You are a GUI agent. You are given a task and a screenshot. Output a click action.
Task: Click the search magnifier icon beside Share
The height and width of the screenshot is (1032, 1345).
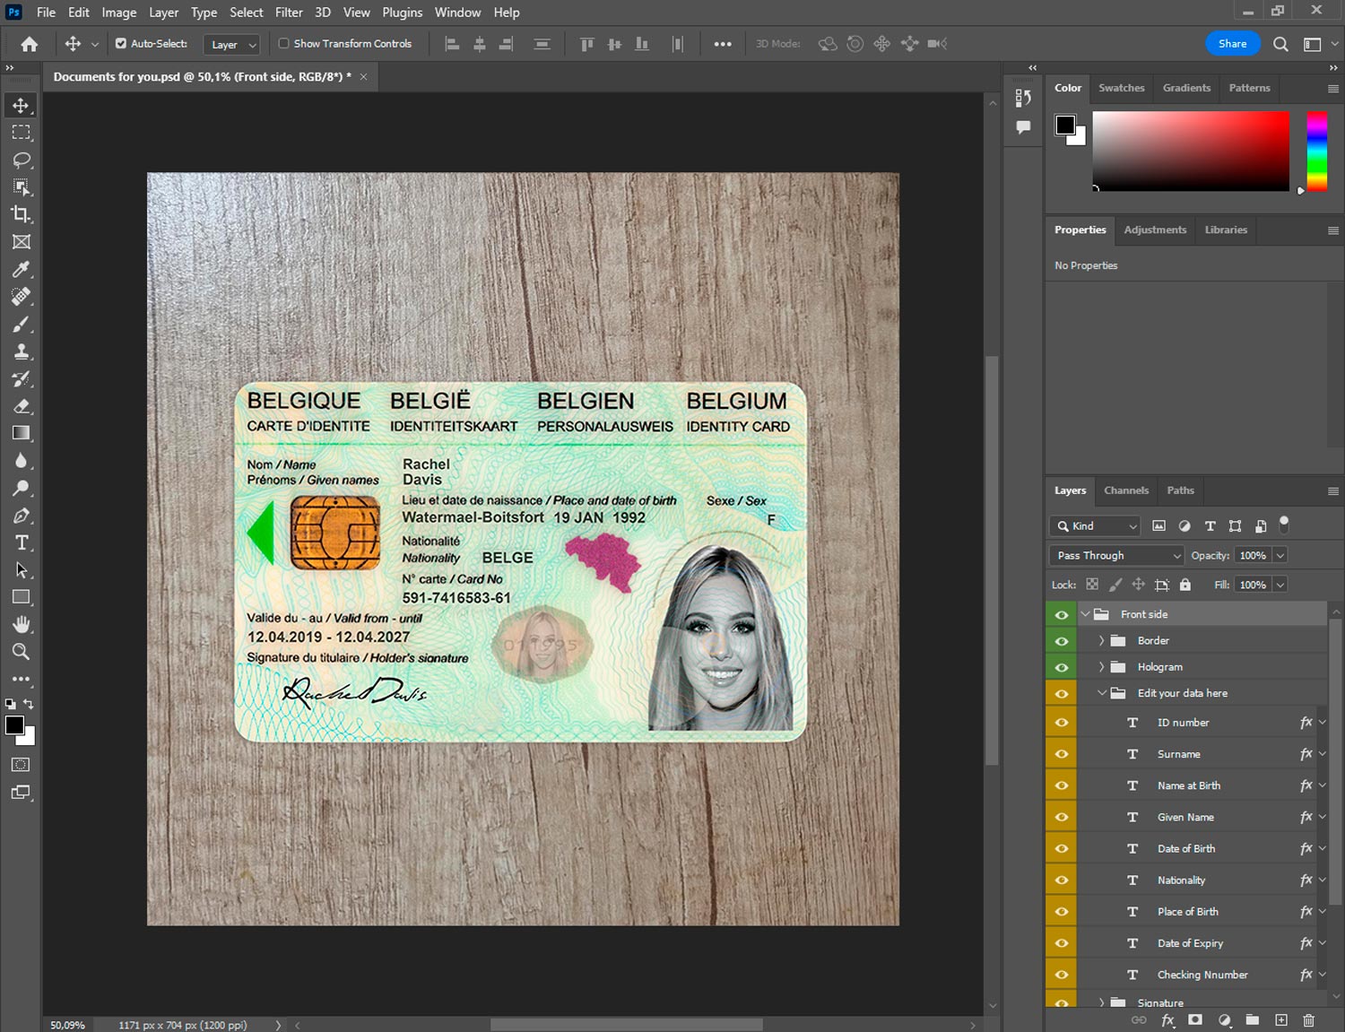(x=1280, y=44)
